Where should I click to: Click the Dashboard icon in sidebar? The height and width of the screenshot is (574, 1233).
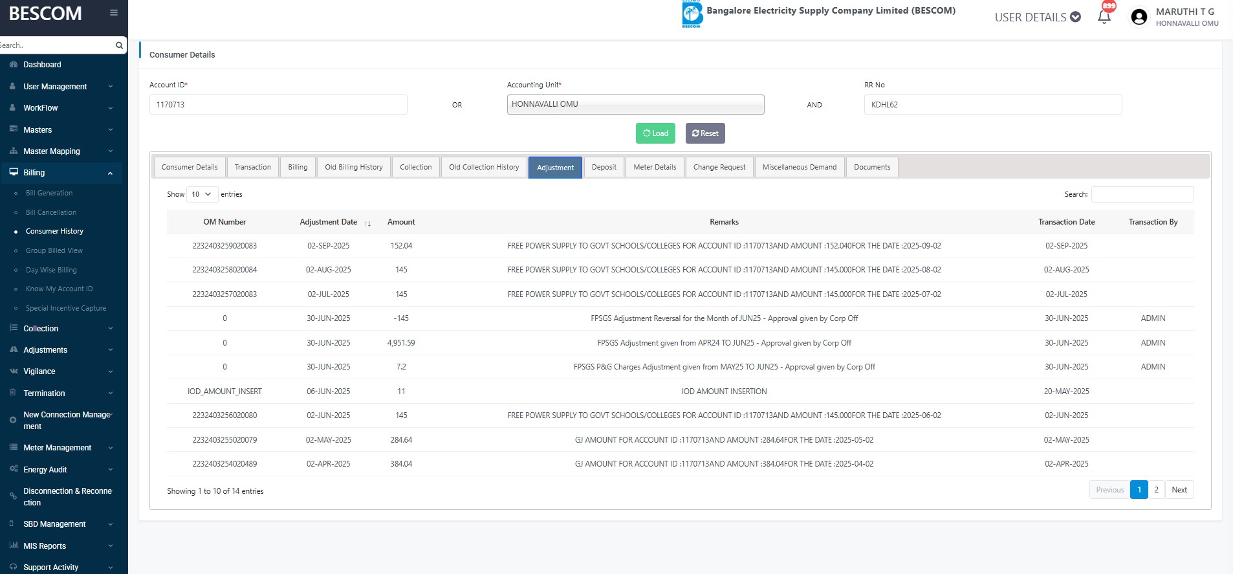[13, 65]
